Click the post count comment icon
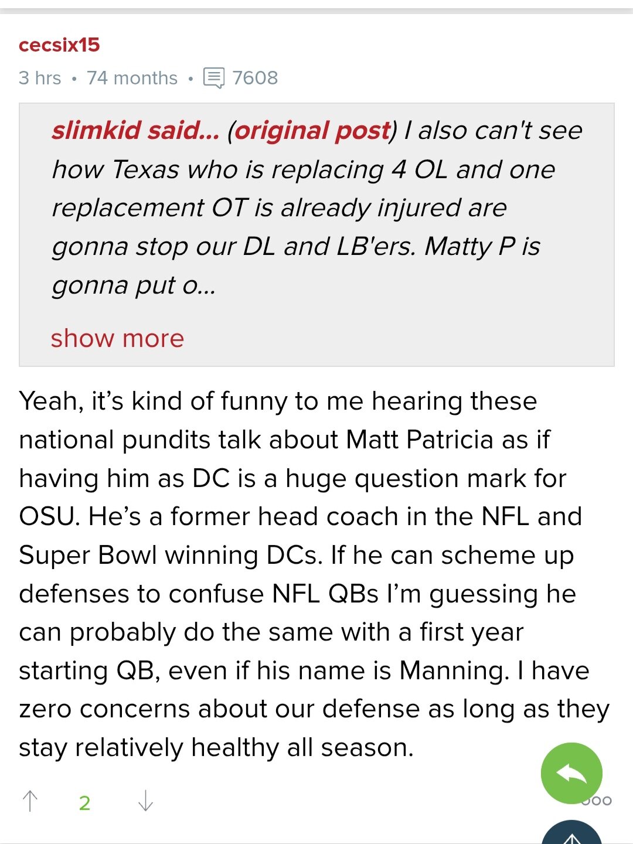 click(x=214, y=78)
